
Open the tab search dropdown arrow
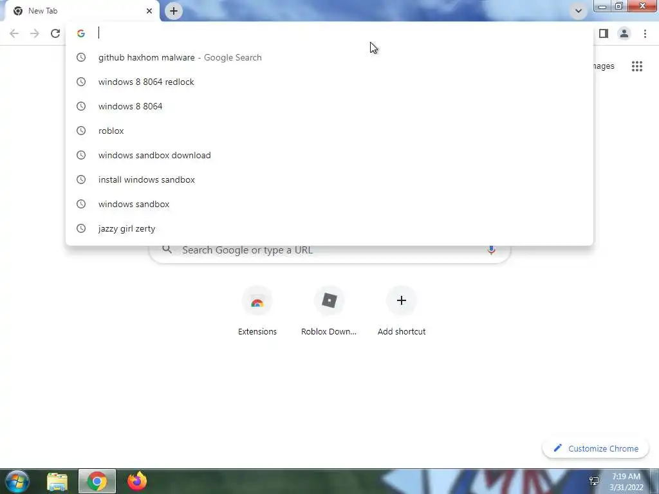(x=579, y=11)
